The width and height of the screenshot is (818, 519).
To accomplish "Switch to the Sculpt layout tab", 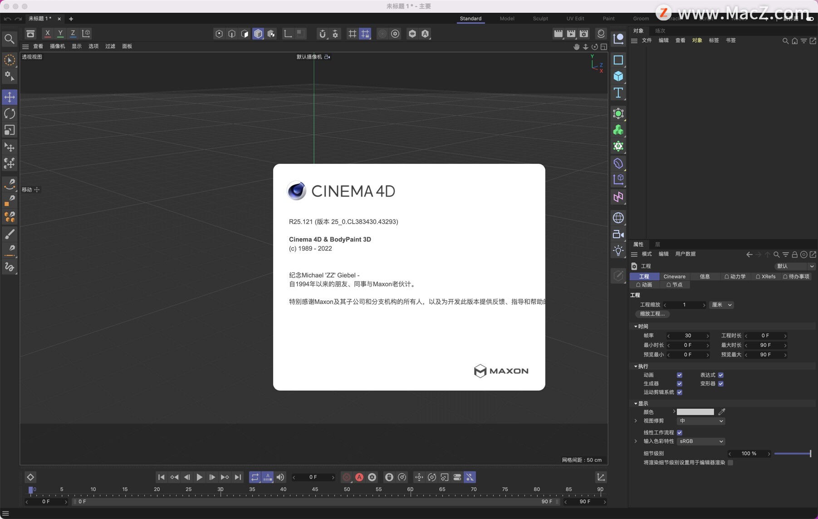I will 540,19.
